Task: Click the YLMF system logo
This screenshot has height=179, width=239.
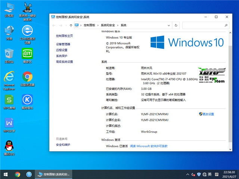Action: (x=212, y=75)
